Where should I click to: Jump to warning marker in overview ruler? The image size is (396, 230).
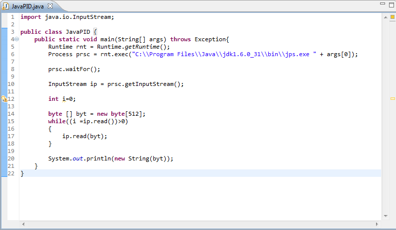point(393,99)
